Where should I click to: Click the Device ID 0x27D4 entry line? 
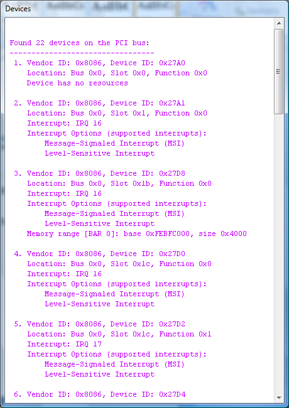(99, 394)
